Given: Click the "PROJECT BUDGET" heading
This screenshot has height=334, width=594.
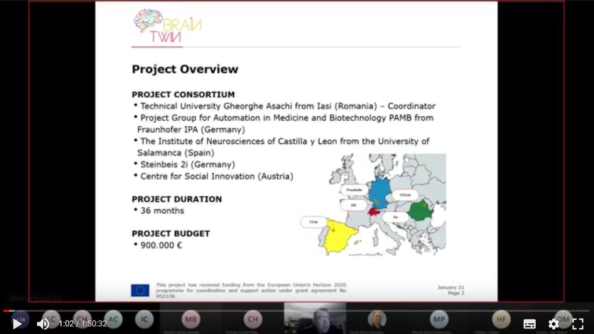Looking at the screenshot, I should 171,233.
